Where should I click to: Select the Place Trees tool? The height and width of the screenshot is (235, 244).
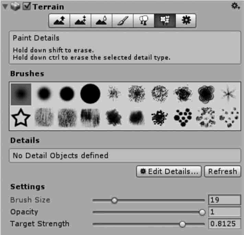click(x=144, y=21)
